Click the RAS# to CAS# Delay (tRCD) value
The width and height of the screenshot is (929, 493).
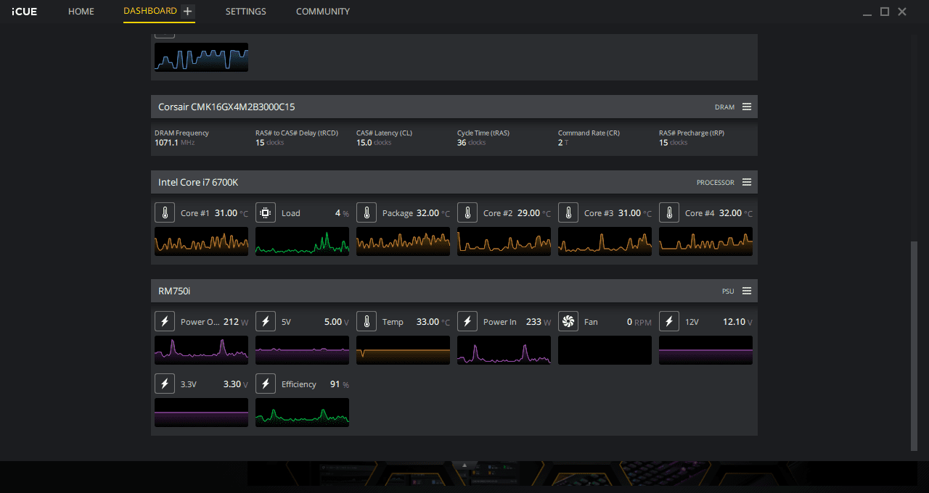pyautogui.click(x=269, y=143)
